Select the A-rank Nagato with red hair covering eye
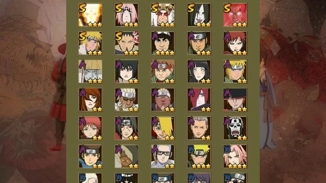The height and width of the screenshot is (183, 326). point(199,100)
